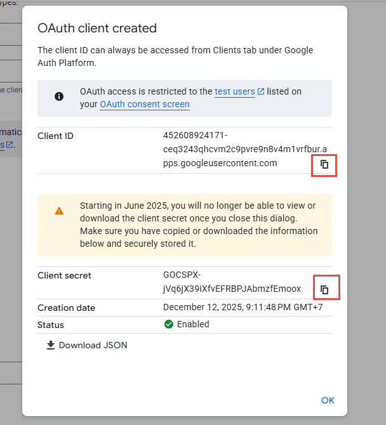The height and width of the screenshot is (425, 386).
Task: Open the test users link
Action: click(x=234, y=91)
